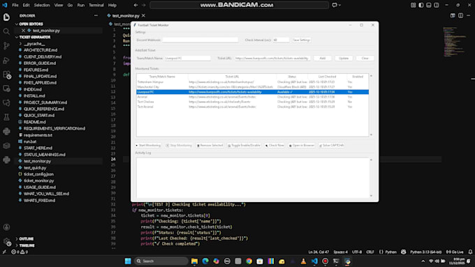Toggle the bottom panel layout icon

pyautogui.click(x=429, y=5)
